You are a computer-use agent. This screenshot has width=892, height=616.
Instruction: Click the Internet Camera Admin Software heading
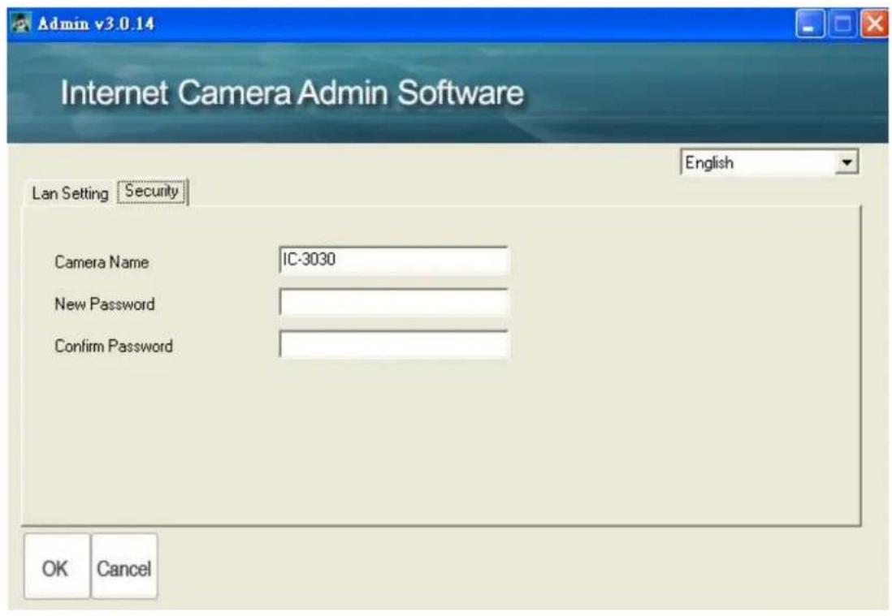pyautogui.click(x=292, y=93)
